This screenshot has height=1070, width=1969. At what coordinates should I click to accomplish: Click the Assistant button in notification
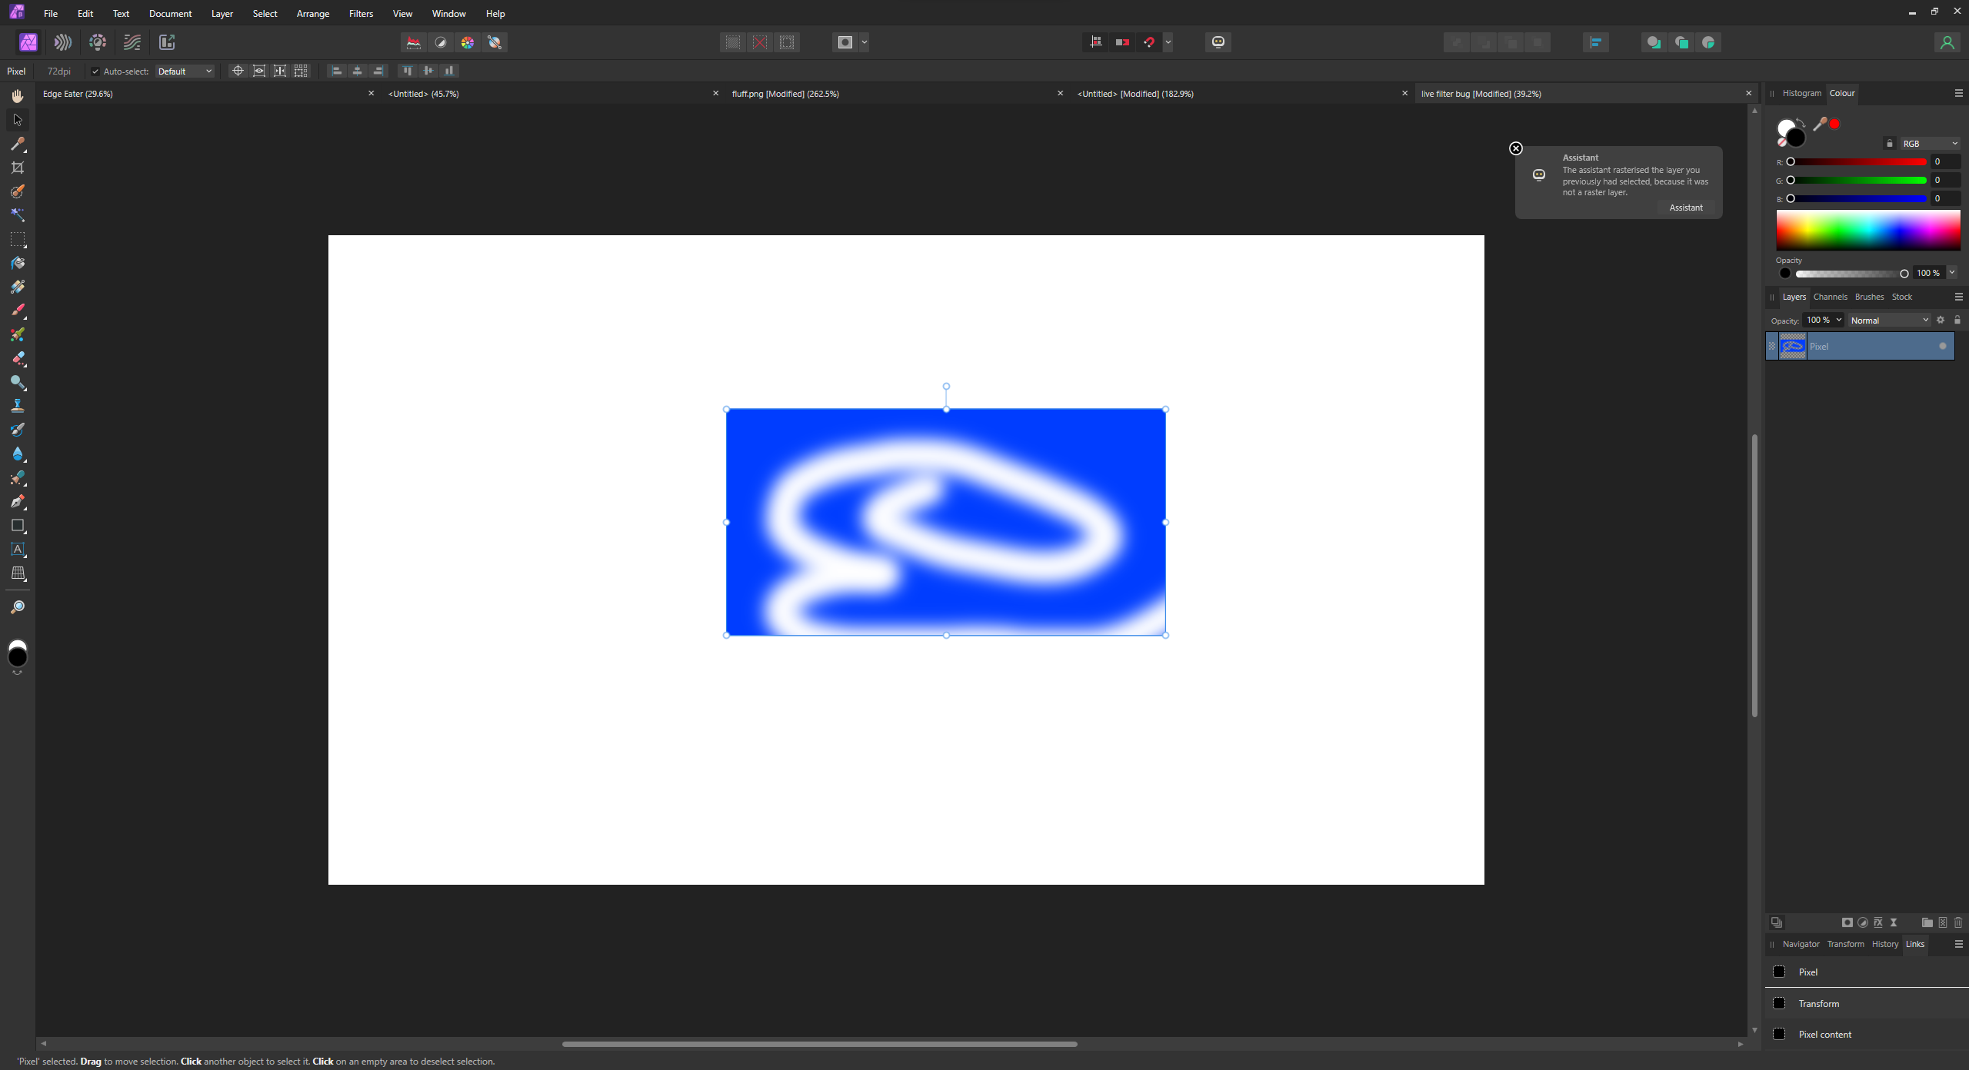pyautogui.click(x=1686, y=208)
